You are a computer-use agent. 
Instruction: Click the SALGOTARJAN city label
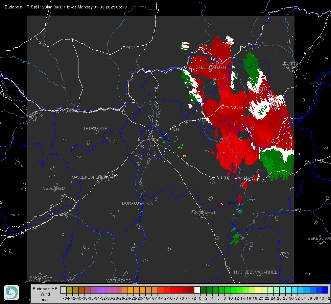click(x=210, y=67)
